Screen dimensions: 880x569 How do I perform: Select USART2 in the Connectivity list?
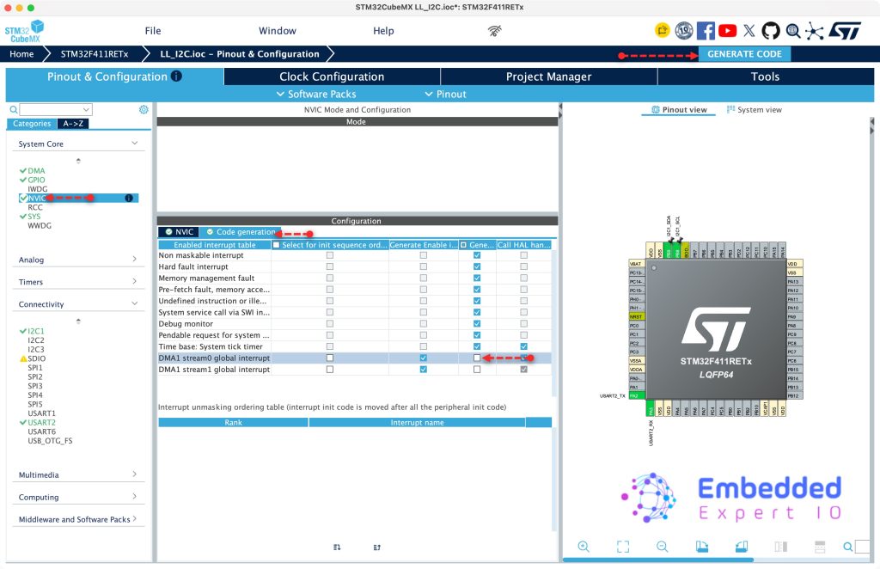coord(41,422)
